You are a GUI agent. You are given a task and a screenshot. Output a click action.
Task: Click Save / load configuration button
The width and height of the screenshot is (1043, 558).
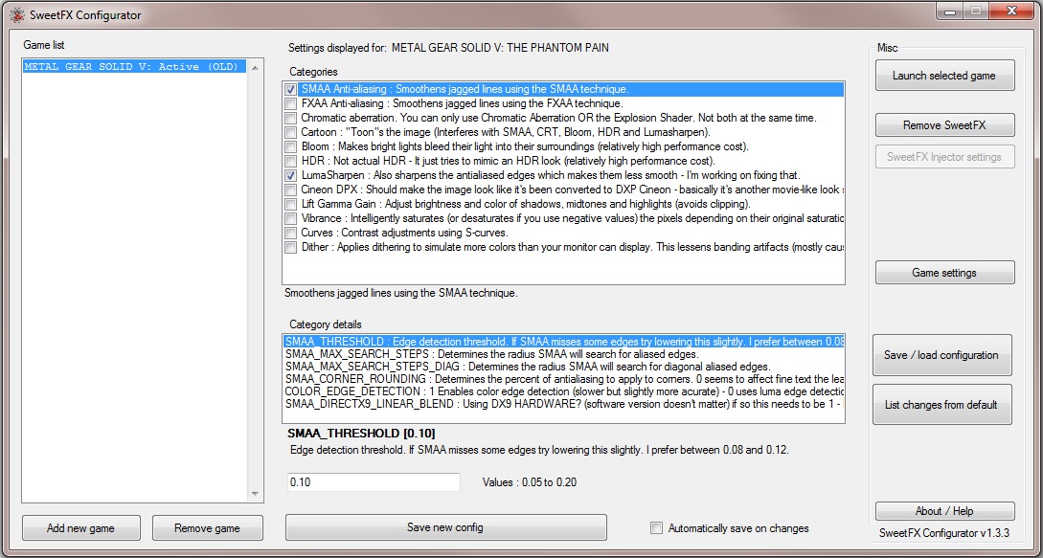point(941,355)
